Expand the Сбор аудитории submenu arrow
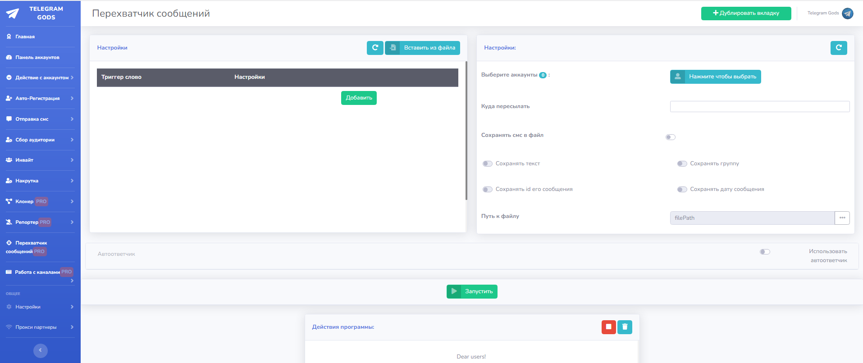This screenshot has height=363, width=863. click(x=72, y=140)
